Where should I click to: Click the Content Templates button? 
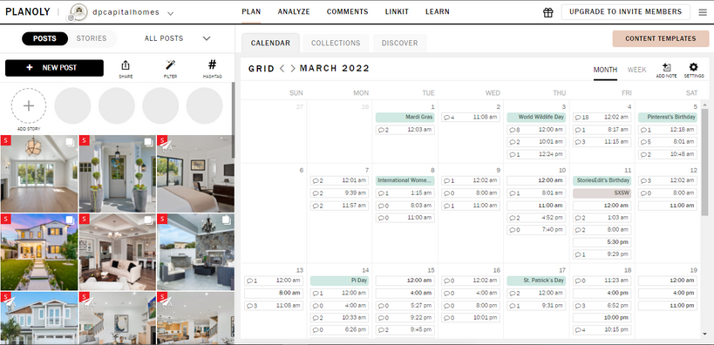tap(660, 38)
